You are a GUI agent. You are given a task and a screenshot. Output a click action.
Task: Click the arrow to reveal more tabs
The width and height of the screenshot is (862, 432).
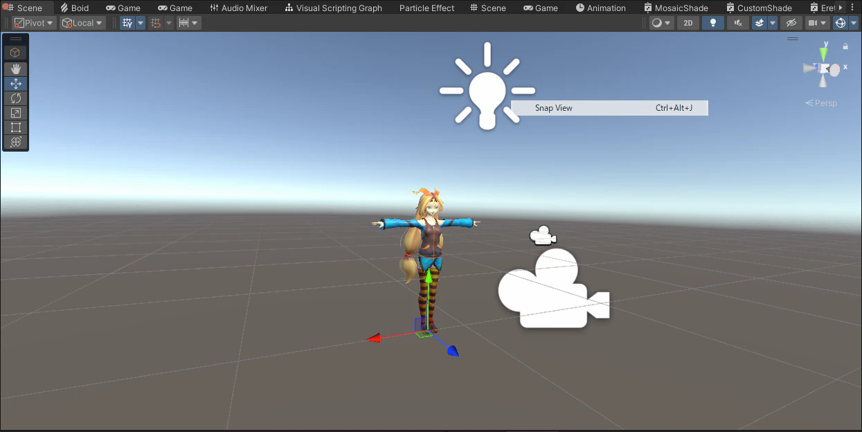(841, 8)
